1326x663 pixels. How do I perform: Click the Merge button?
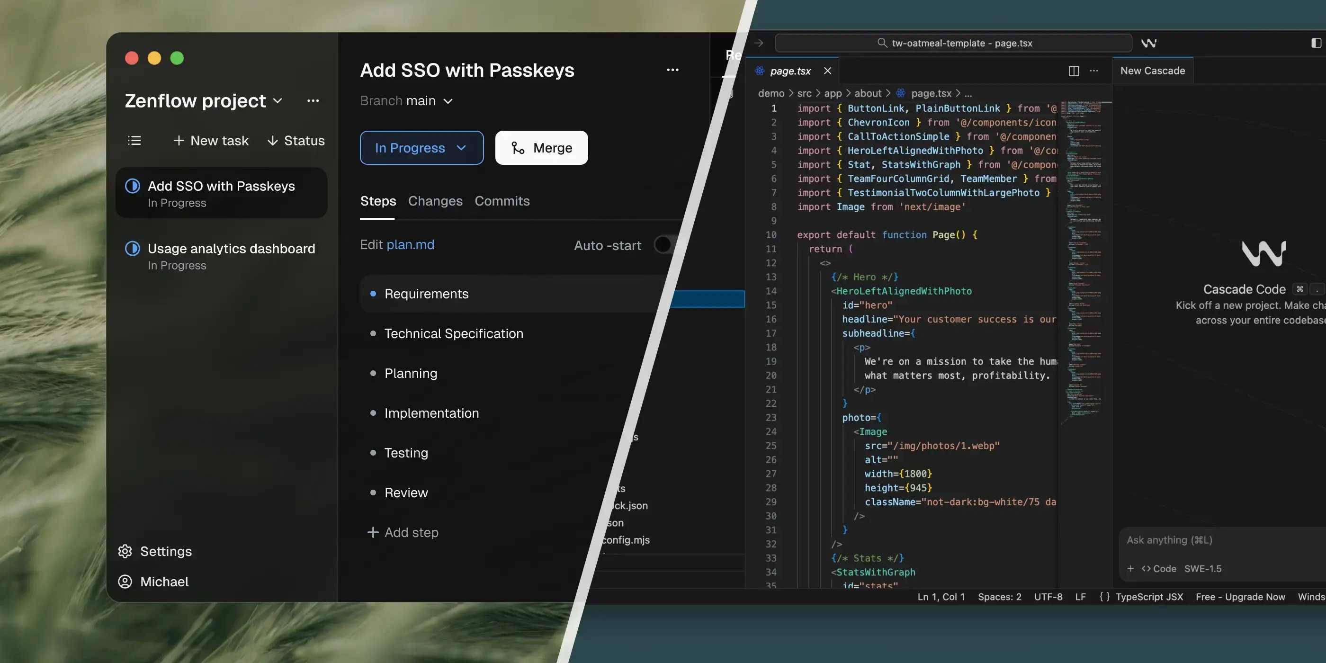pyautogui.click(x=541, y=148)
